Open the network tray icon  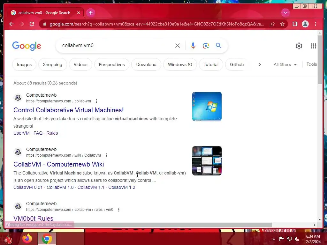(289, 239)
